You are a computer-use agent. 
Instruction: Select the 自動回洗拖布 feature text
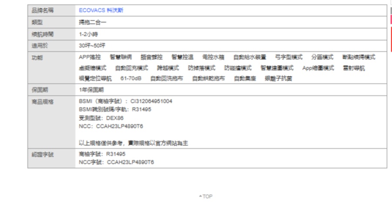[167, 78]
